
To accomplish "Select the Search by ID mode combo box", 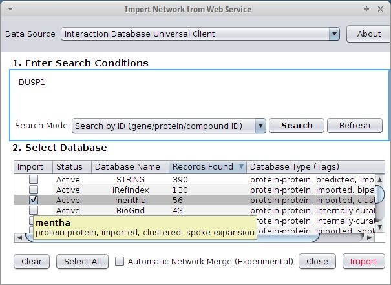I will 169,126.
